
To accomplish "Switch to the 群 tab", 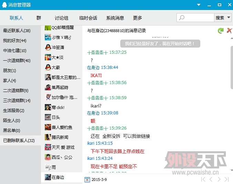I will coord(39,18).
